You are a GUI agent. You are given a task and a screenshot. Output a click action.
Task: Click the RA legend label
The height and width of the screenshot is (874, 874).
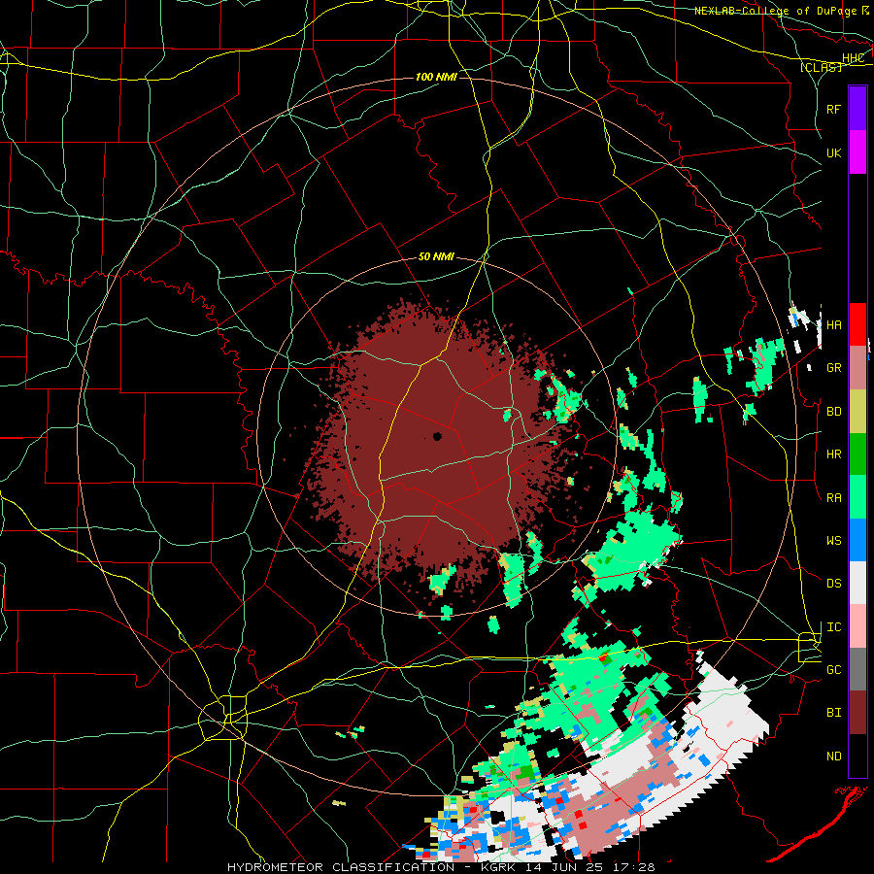pyautogui.click(x=833, y=498)
